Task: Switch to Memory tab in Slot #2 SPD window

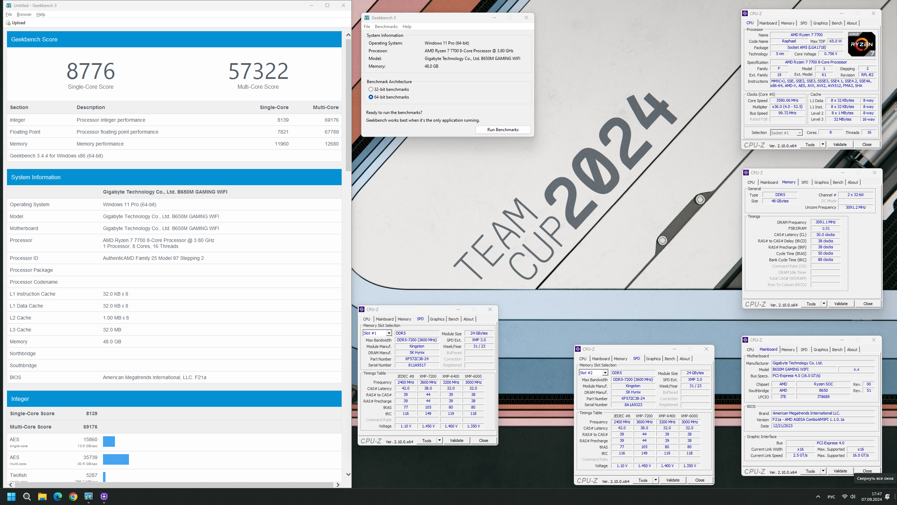Action: (x=621, y=359)
